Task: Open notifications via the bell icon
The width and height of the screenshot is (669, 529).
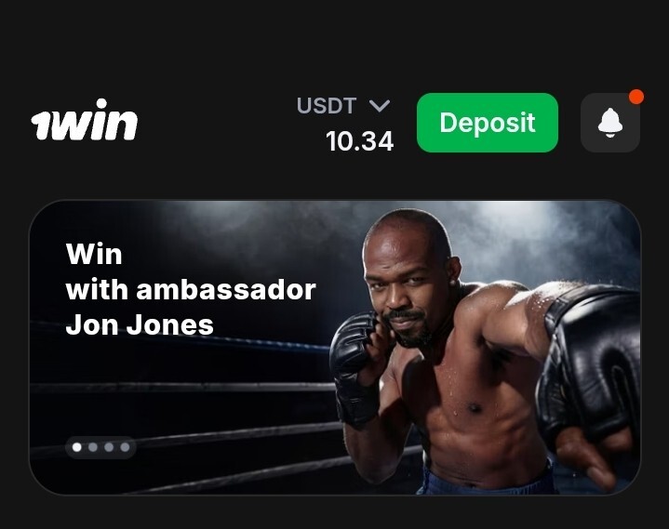Action: (x=610, y=123)
